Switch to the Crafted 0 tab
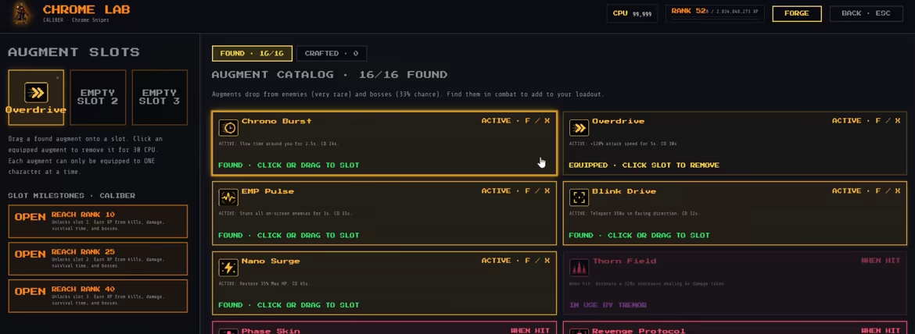The width and height of the screenshot is (915, 334). pos(332,54)
